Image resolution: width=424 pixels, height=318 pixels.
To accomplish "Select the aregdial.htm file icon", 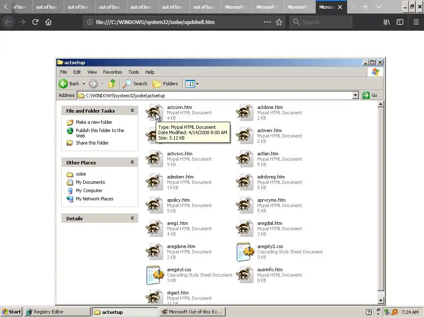I will [245, 229].
